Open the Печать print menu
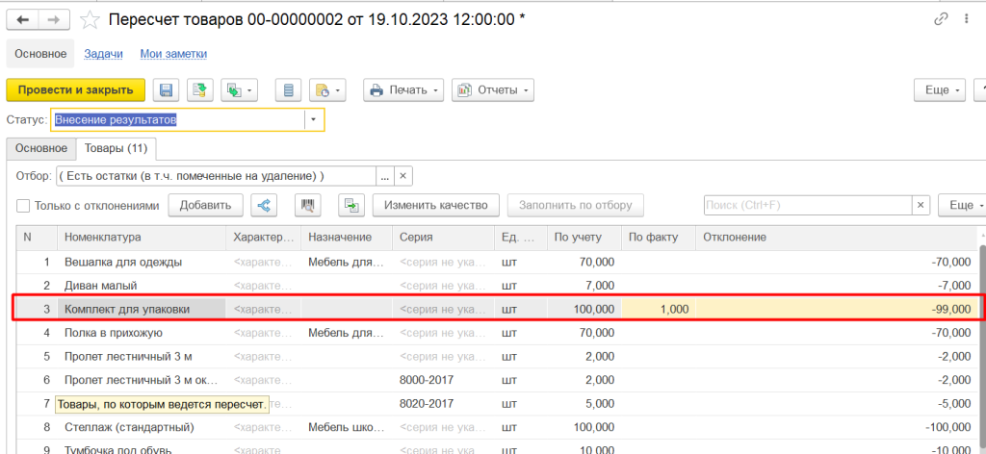This screenshot has height=454, width=986. (x=403, y=89)
